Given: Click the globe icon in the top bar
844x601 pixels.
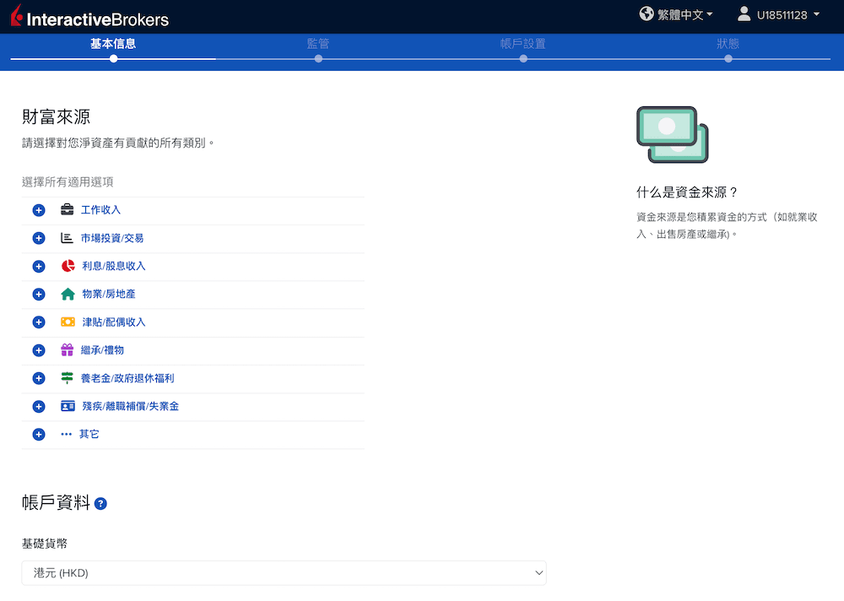Looking at the screenshot, I should pos(646,14).
